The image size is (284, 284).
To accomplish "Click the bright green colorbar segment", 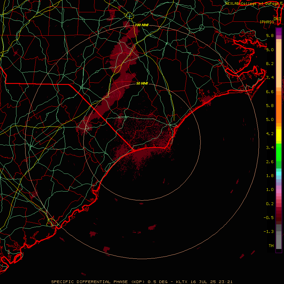I will click(279, 153).
